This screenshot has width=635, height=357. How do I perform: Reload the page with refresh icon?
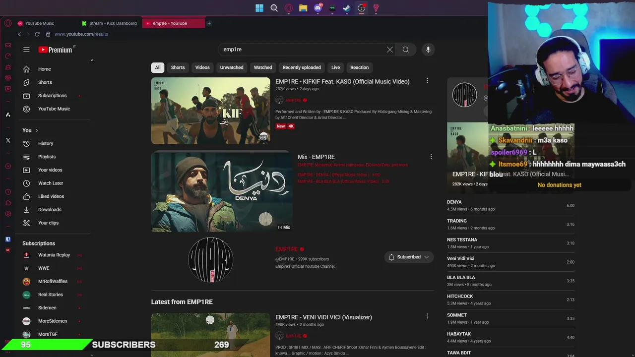37,34
